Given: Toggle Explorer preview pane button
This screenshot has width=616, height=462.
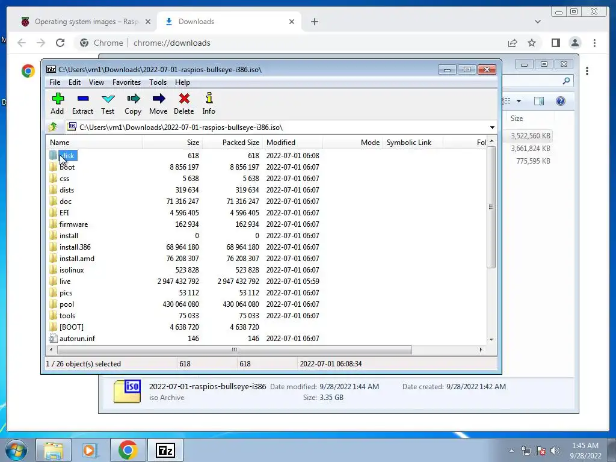Looking at the screenshot, I should pyautogui.click(x=539, y=101).
